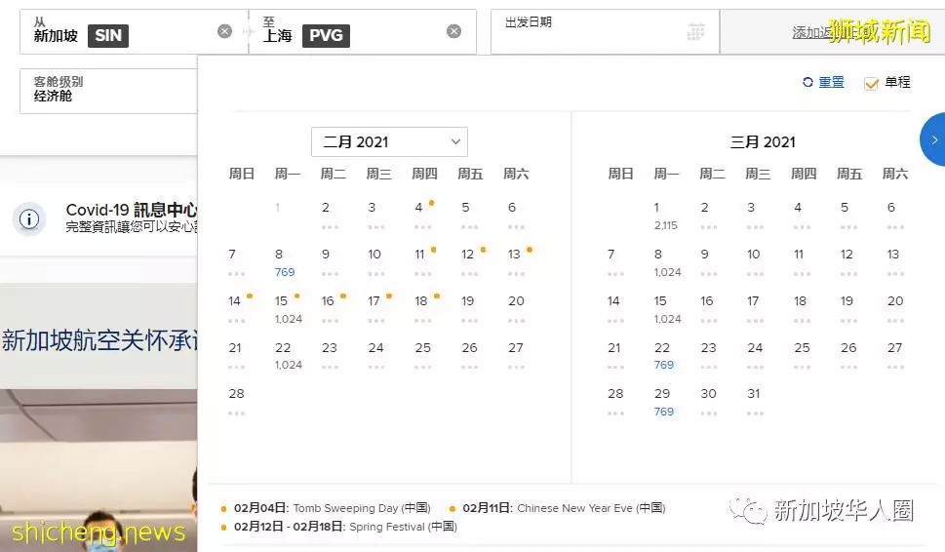
Task: Select February 12 in calendar
Action: click(470, 262)
